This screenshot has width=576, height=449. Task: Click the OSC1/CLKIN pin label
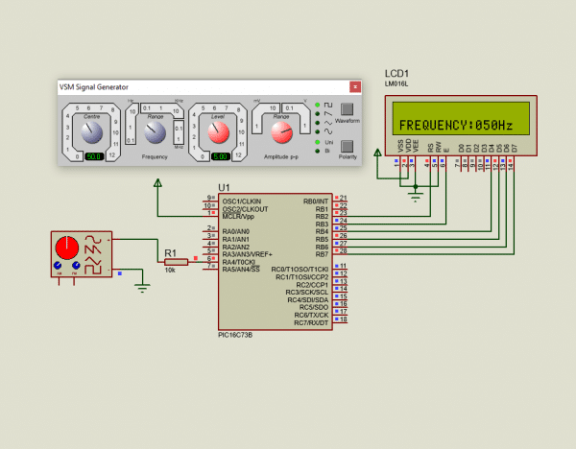241,201
